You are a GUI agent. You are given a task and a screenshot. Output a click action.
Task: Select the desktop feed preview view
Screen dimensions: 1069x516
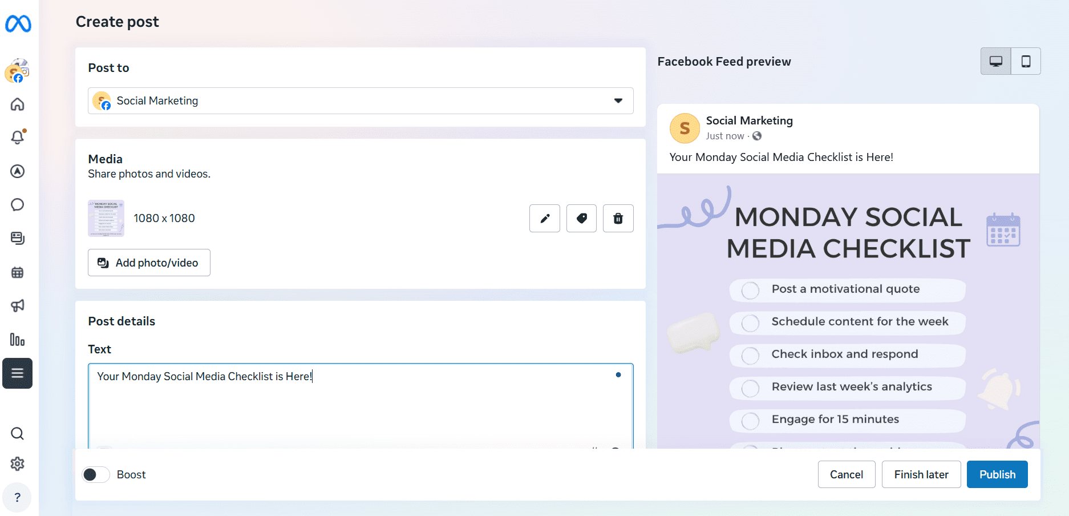(x=995, y=61)
